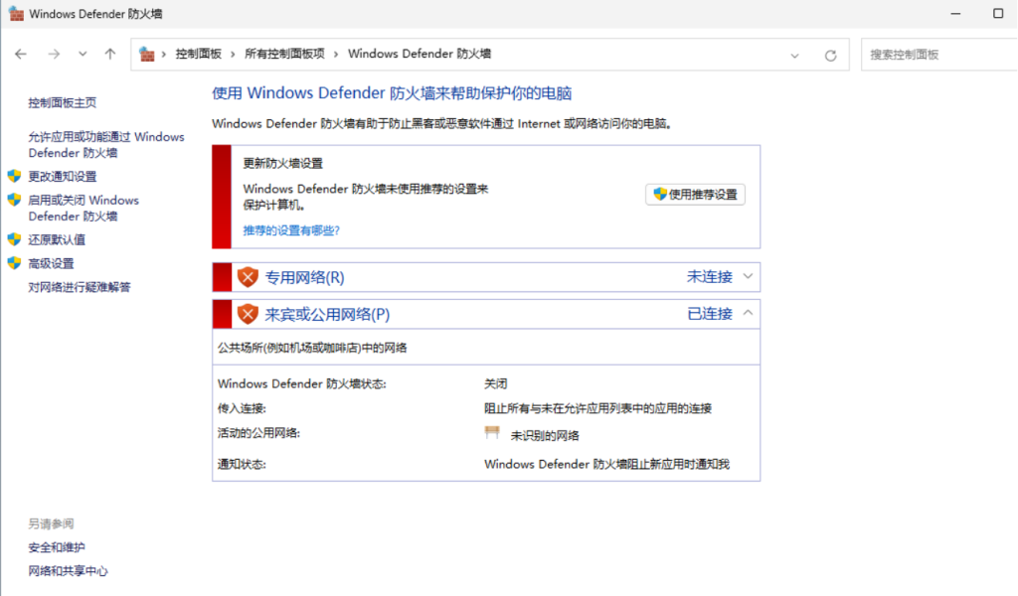Click the red shield icon for 专用网络
The height and width of the screenshot is (596, 1018).
click(x=248, y=277)
